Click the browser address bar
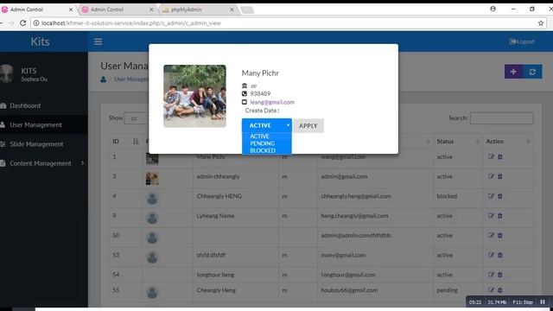Image resolution: width=553 pixels, height=311 pixels. [x=288, y=23]
